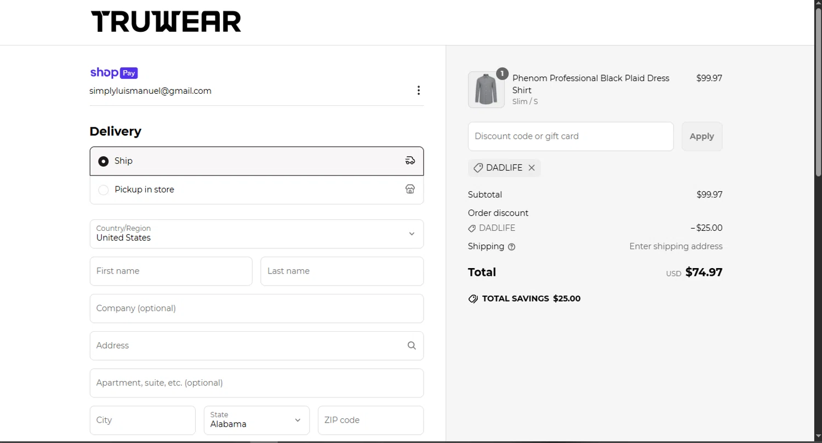Click the TOTAL SAVINGS $25.00 text
This screenshot has height=443, width=822.
pyautogui.click(x=532, y=299)
